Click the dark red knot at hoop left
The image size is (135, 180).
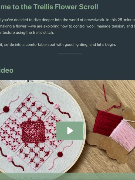point(6,109)
